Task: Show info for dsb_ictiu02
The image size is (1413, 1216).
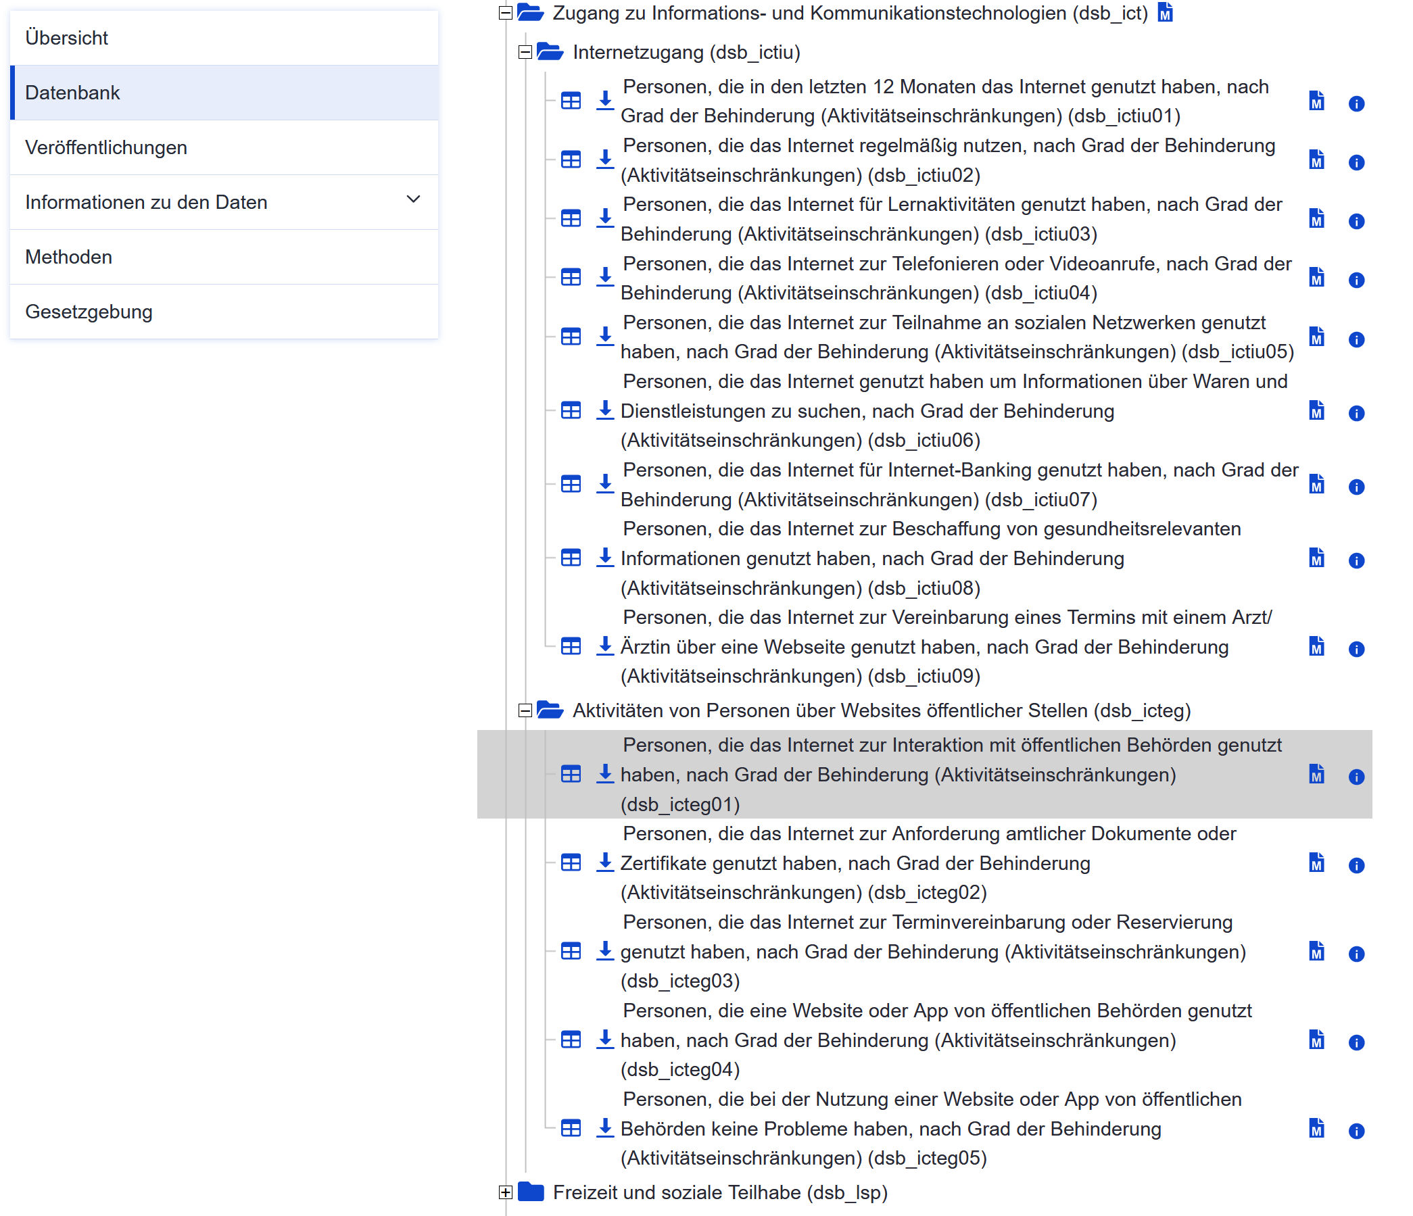Action: click(x=1356, y=162)
